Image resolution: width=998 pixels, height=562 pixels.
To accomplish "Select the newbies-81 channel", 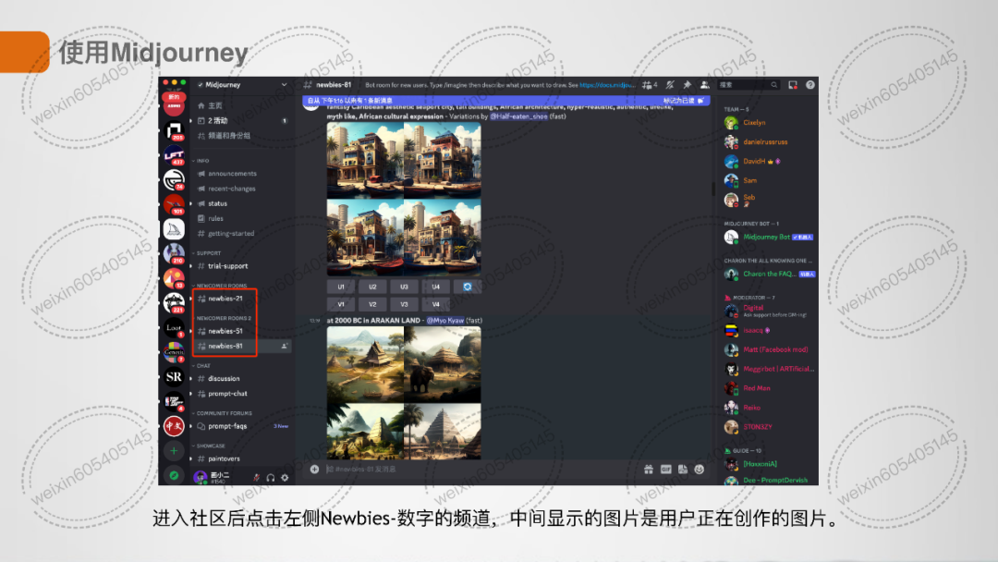I will (242, 346).
